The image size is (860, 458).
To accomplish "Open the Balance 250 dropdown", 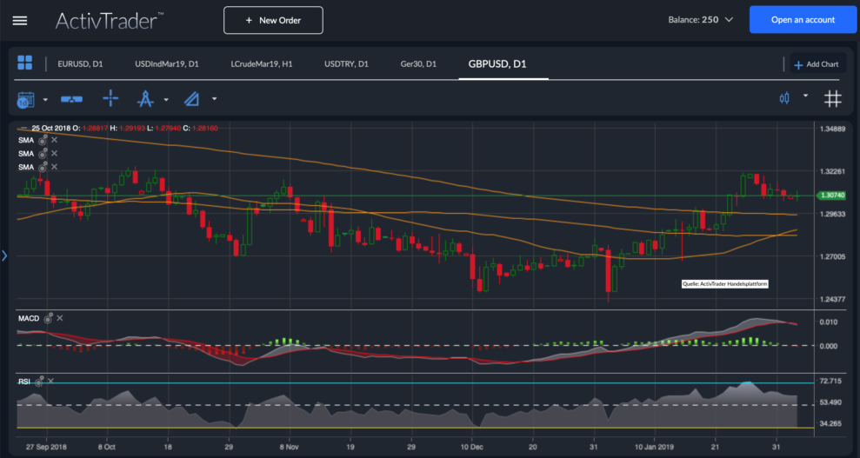I will tap(700, 20).
